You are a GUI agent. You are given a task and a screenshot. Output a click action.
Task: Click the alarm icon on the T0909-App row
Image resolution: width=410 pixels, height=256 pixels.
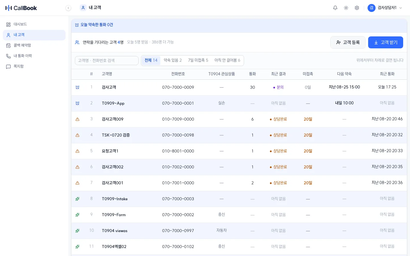point(77,103)
